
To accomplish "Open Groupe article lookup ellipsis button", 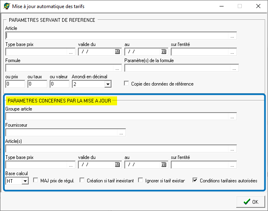I will [232, 117].
